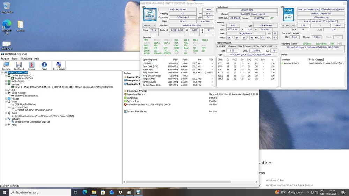This screenshot has height=196, width=349.
Task: Click the Operating System heading link
Action: pyautogui.click(x=137, y=91)
